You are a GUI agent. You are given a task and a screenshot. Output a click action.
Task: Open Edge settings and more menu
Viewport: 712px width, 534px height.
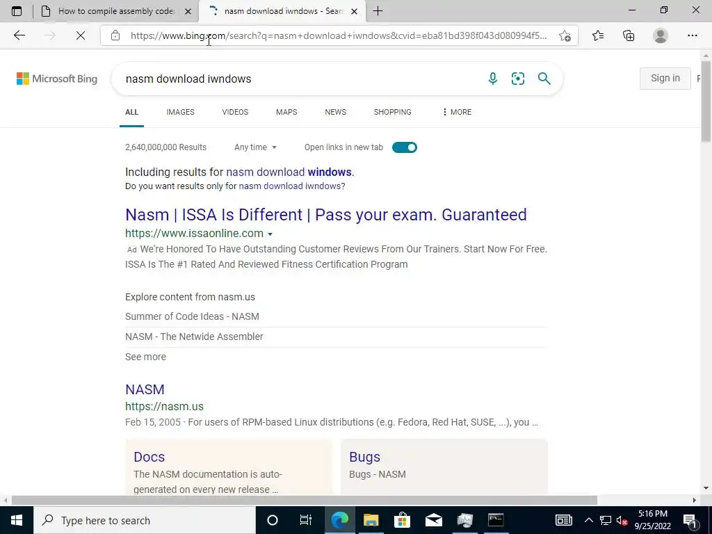692,35
